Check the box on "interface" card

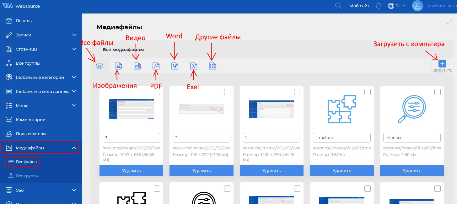(x=438, y=92)
